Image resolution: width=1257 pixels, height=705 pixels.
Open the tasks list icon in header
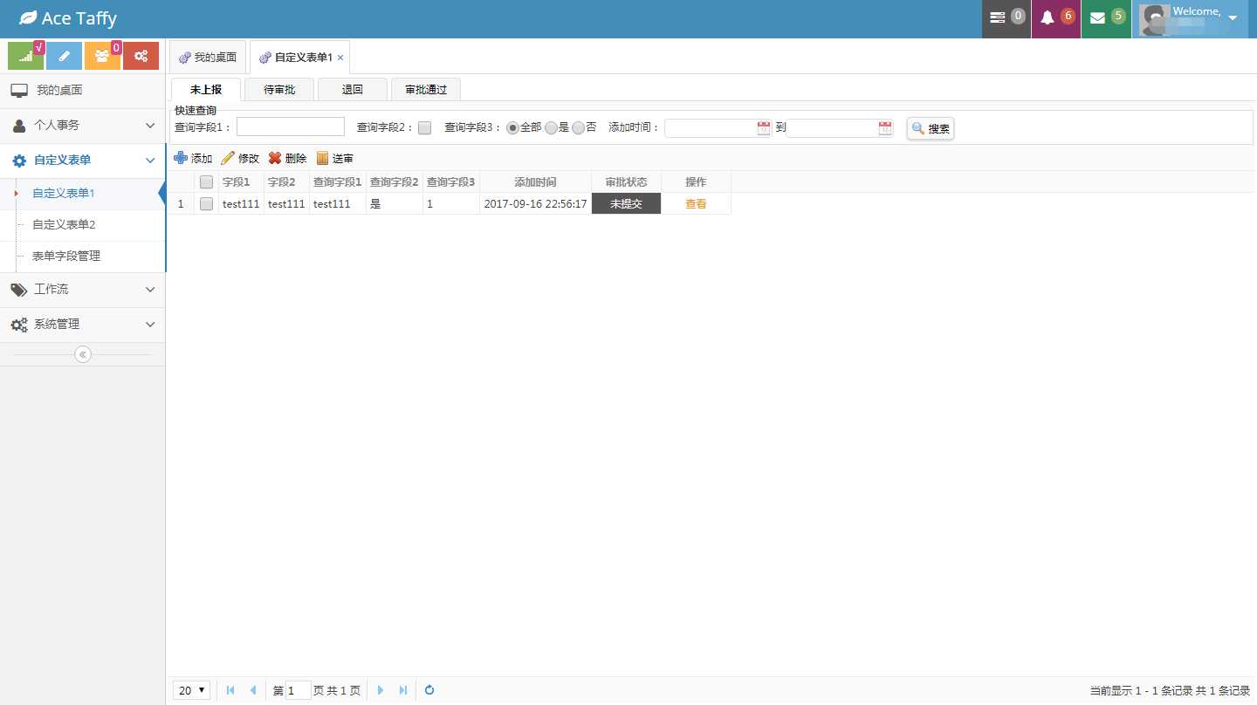tap(1006, 18)
